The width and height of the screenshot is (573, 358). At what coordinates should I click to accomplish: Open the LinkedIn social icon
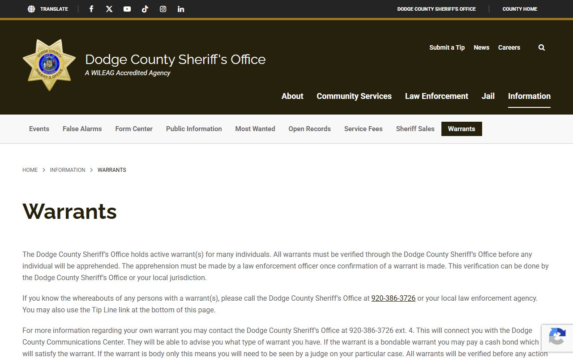[x=181, y=9]
